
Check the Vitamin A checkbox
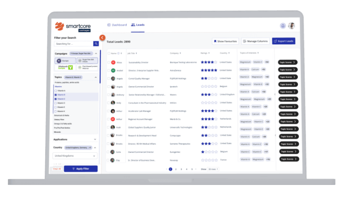coord(55,91)
